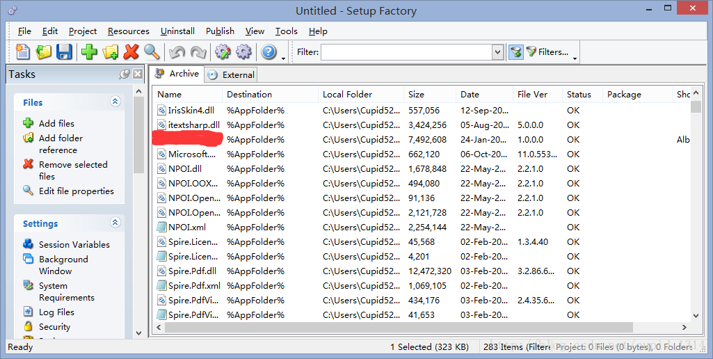Select the Spire.Pdf.xml file row
The width and height of the screenshot is (713, 359).
pos(421,286)
